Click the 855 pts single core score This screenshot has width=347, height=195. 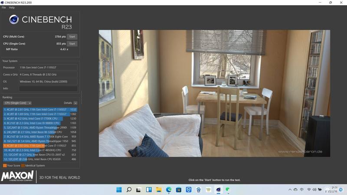click(x=61, y=44)
